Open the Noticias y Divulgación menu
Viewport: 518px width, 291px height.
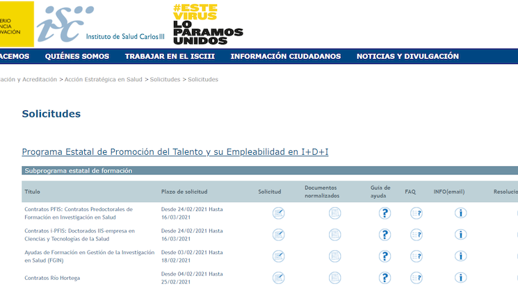(407, 56)
